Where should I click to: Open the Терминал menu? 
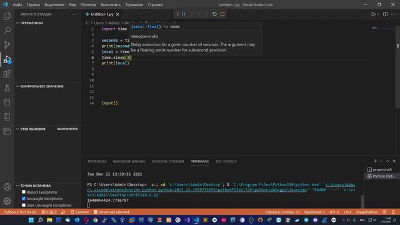pyautogui.click(x=134, y=4)
